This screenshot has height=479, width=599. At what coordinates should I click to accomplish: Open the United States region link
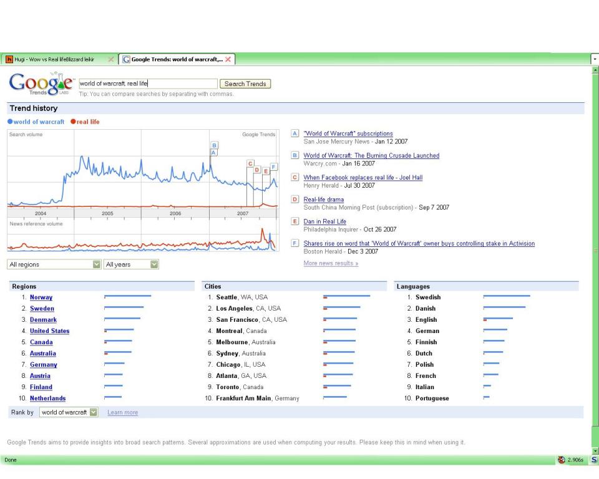[50, 331]
